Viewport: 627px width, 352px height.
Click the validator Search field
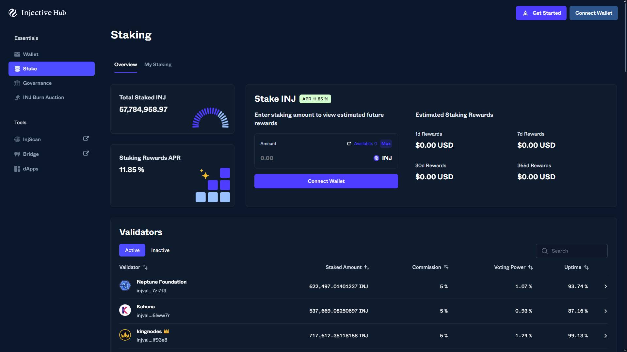[x=572, y=251]
